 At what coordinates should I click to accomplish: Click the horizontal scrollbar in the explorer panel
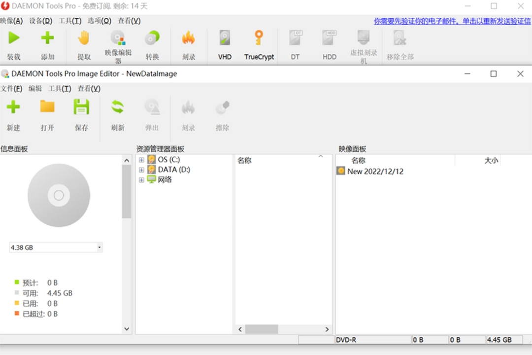[x=262, y=329]
